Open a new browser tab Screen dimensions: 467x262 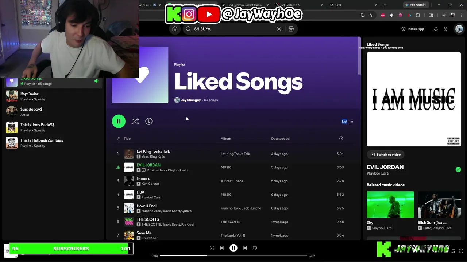click(x=385, y=5)
